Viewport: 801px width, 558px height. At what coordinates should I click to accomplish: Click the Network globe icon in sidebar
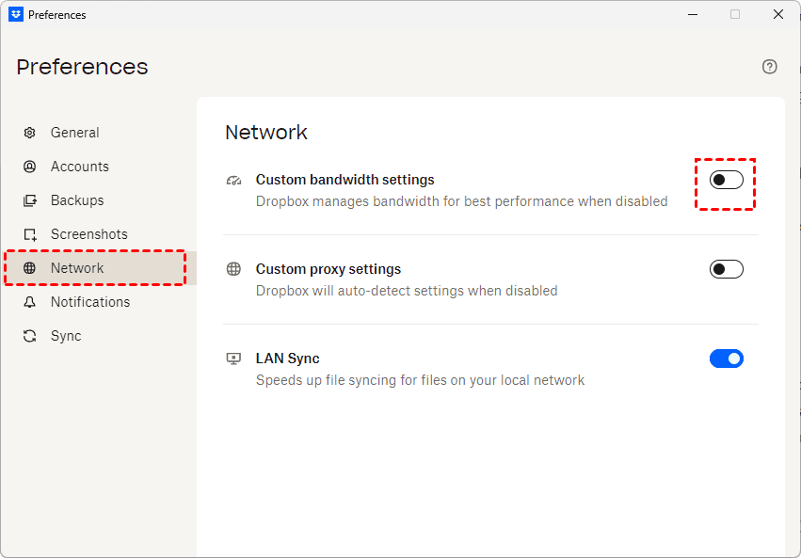click(30, 268)
